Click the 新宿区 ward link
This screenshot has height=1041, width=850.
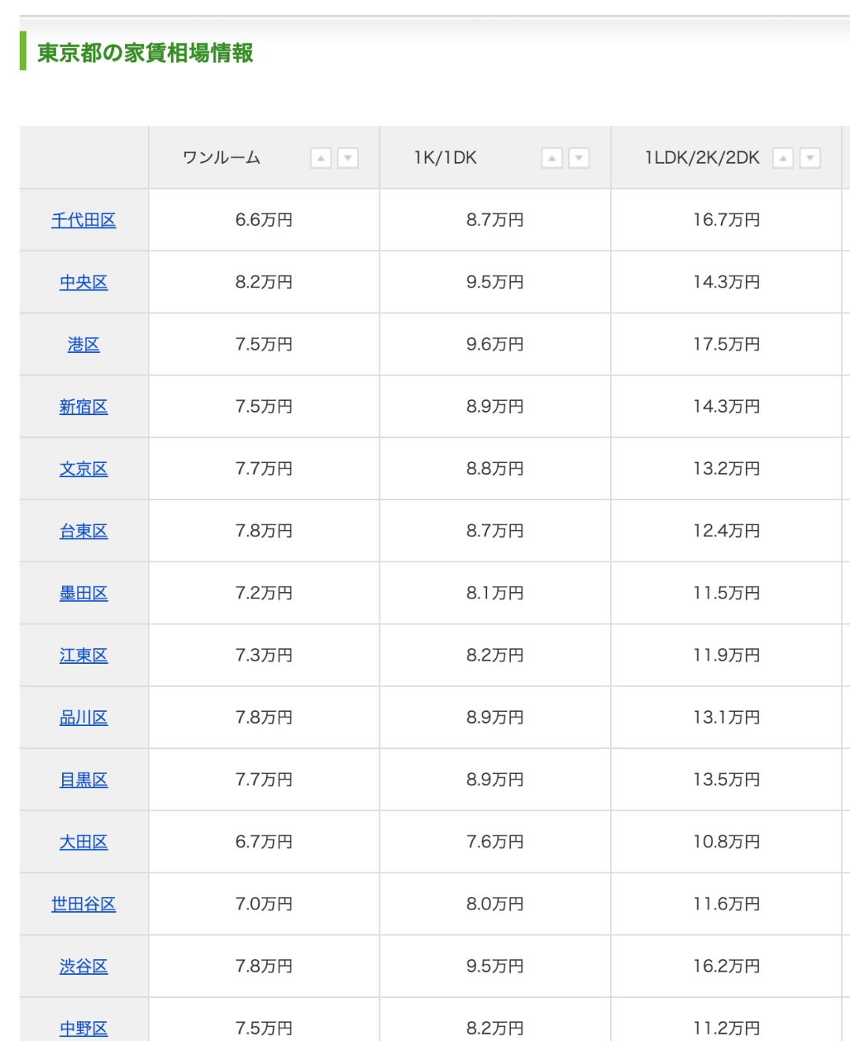tap(83, 407)
